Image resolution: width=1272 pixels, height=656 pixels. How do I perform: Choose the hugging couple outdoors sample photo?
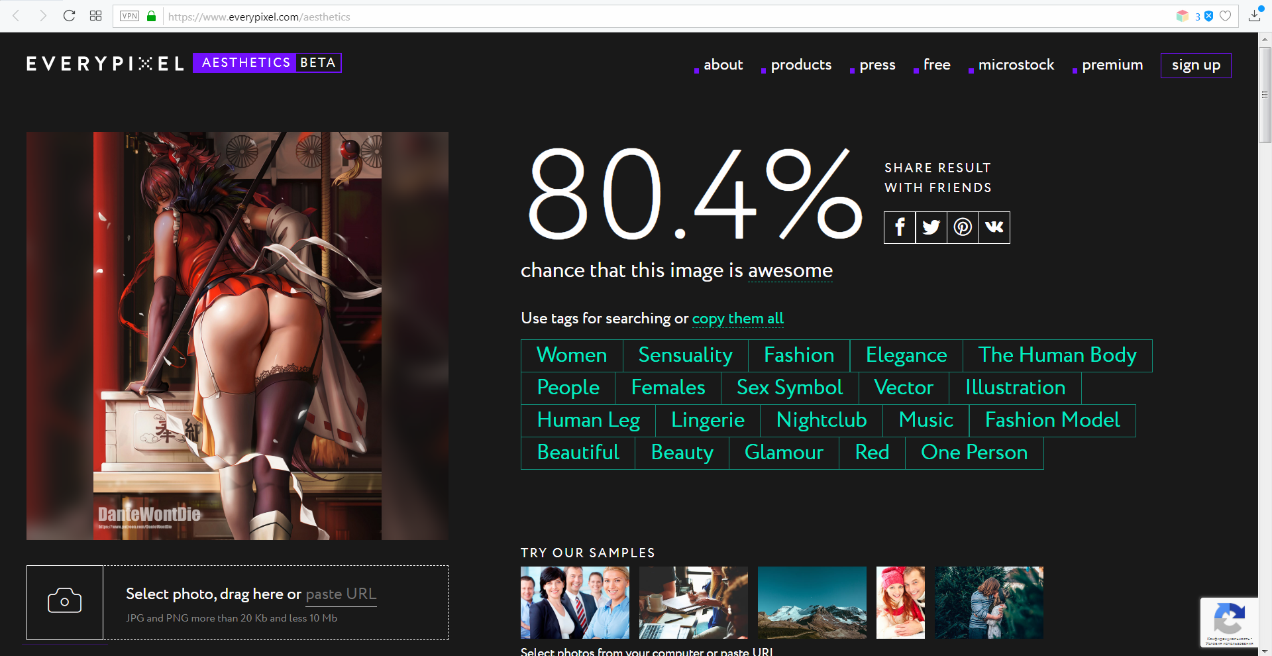click(x=989, y=602)
